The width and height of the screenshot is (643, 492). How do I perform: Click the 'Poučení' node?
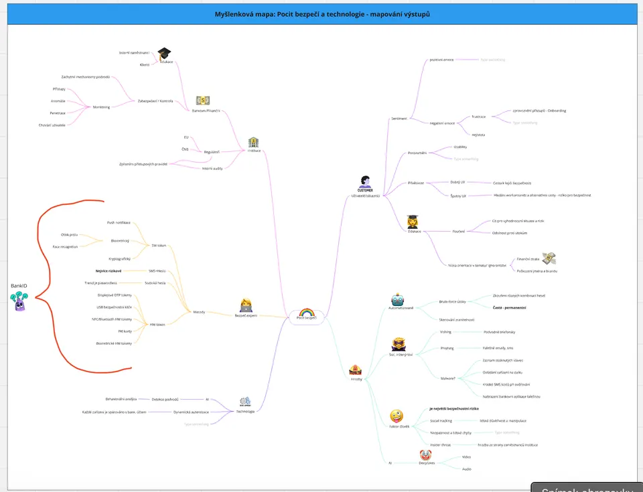(458, 232)
